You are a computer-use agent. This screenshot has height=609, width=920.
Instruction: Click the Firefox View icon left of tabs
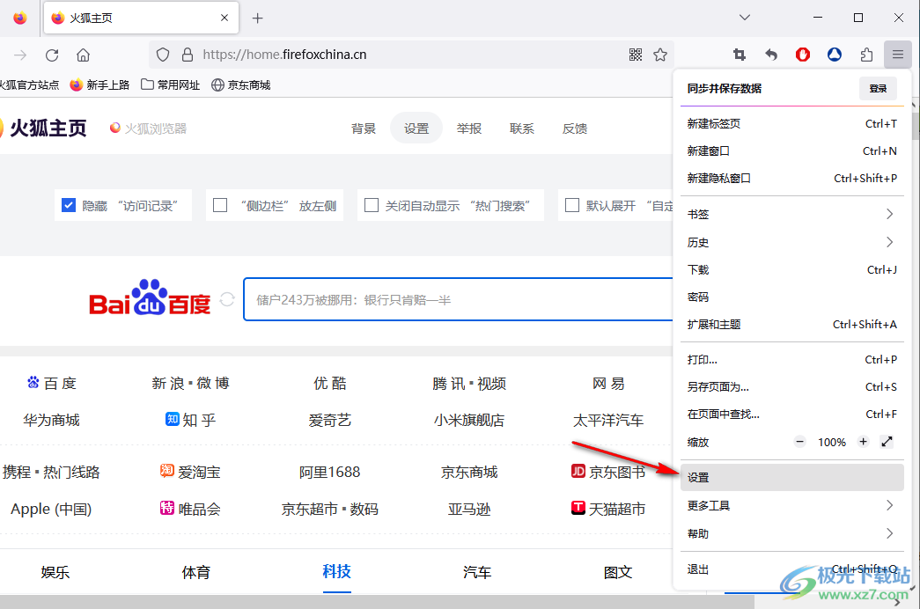(20, 18)
